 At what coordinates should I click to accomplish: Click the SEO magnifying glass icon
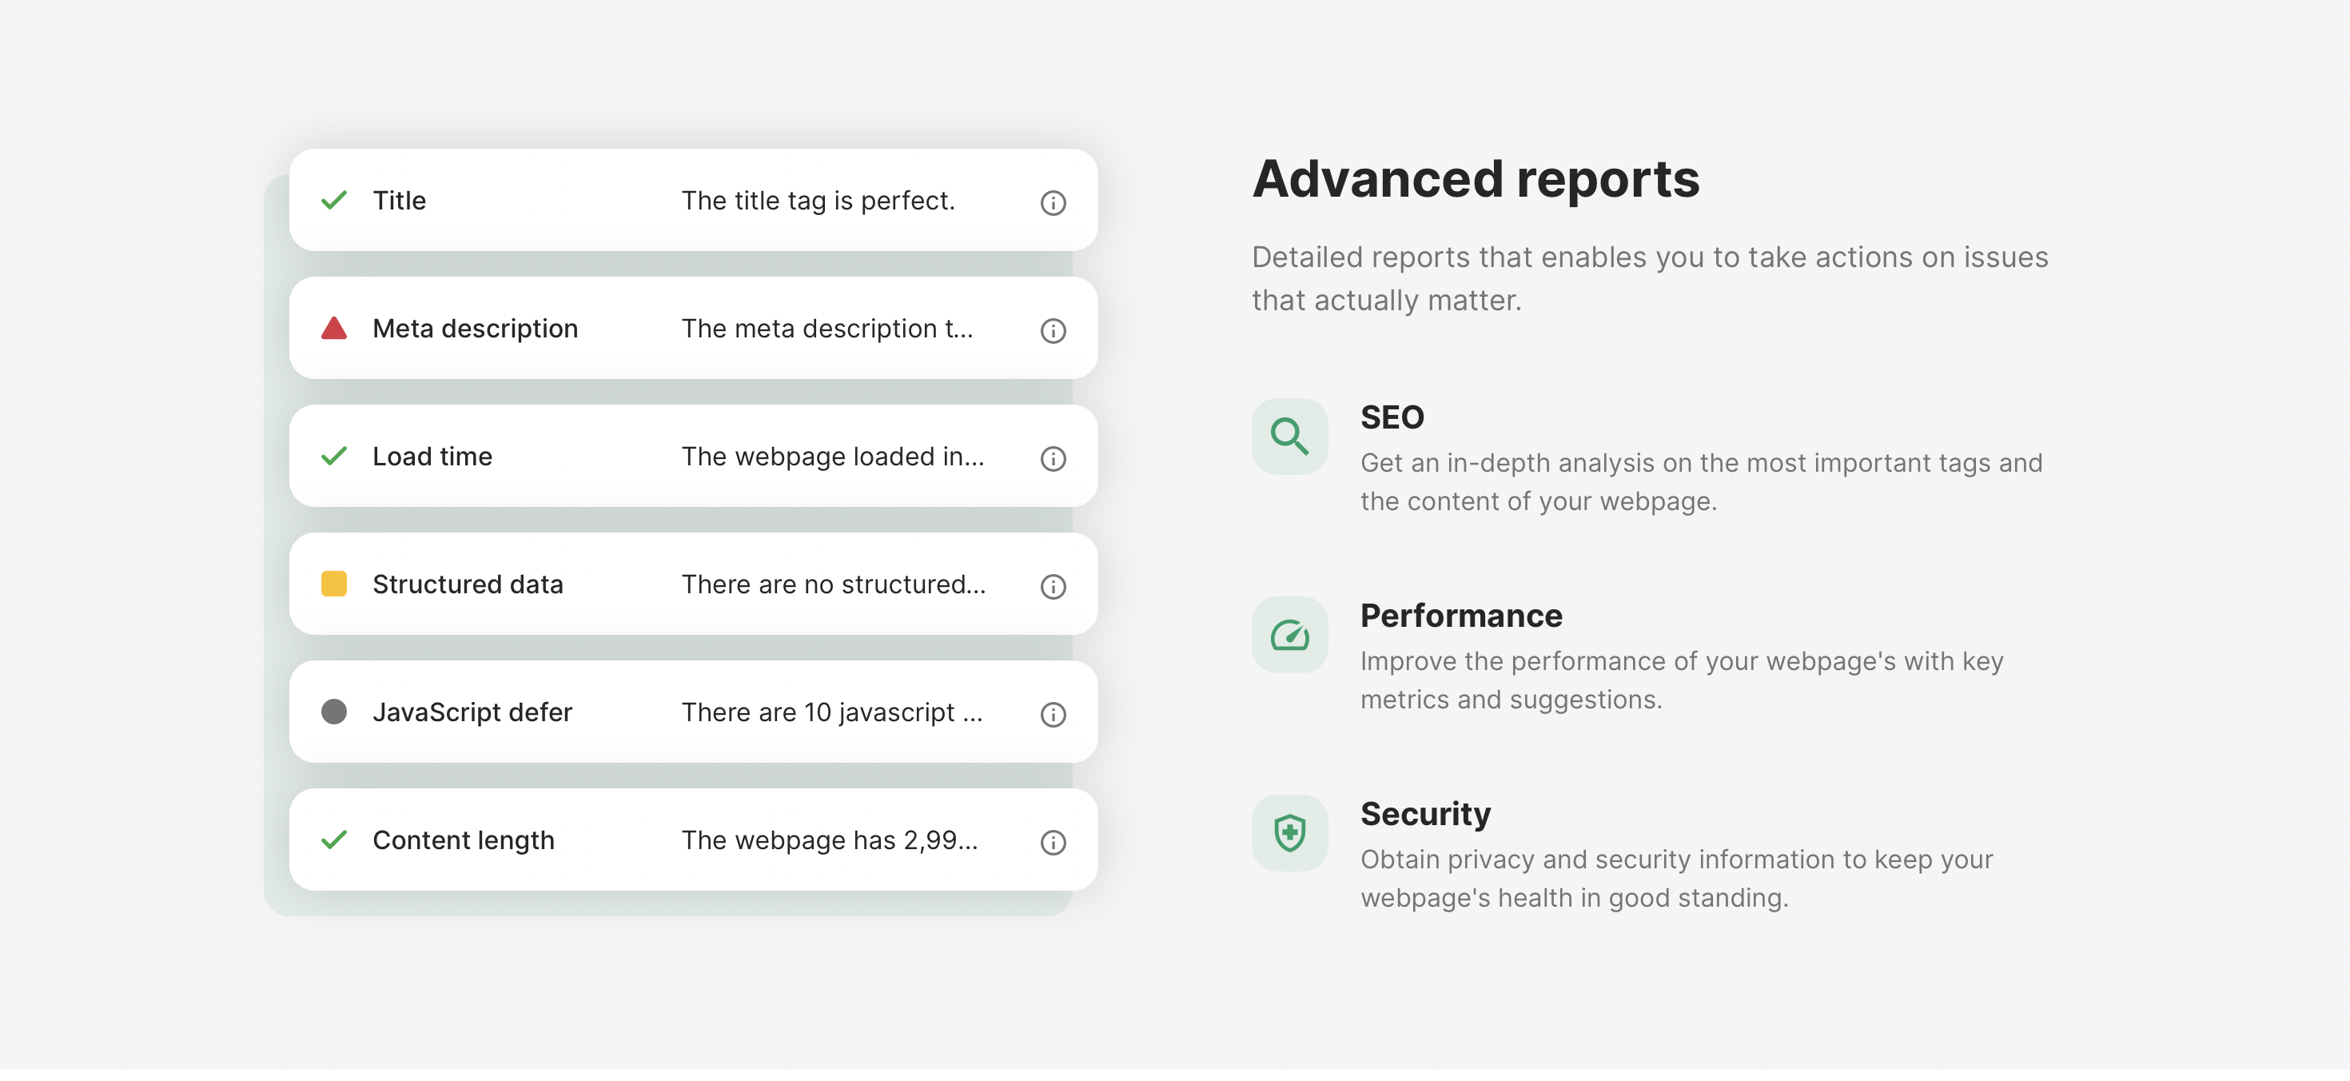coord(1289,436)
